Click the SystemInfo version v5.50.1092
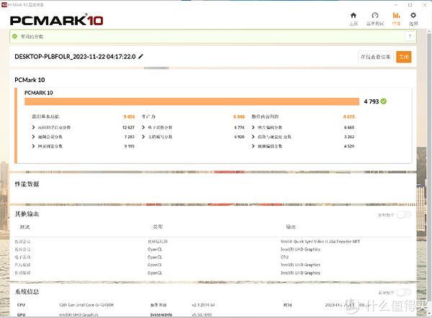The height and width of the screenshot is (318, 432). click(202, 314)
